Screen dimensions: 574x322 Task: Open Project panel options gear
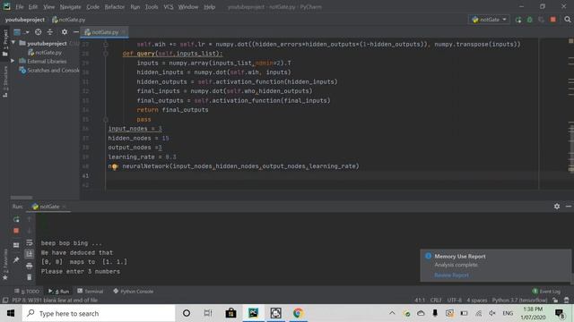click(65, 32)
